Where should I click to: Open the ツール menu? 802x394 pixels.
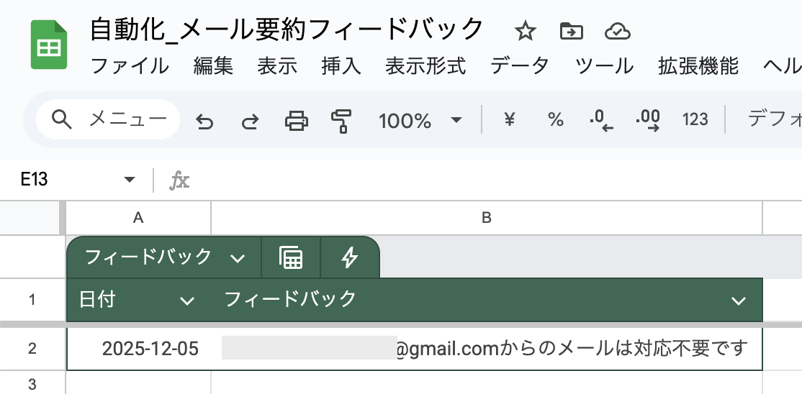[604, 66]
